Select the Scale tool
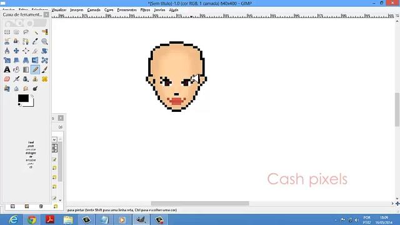 point(7,60)
